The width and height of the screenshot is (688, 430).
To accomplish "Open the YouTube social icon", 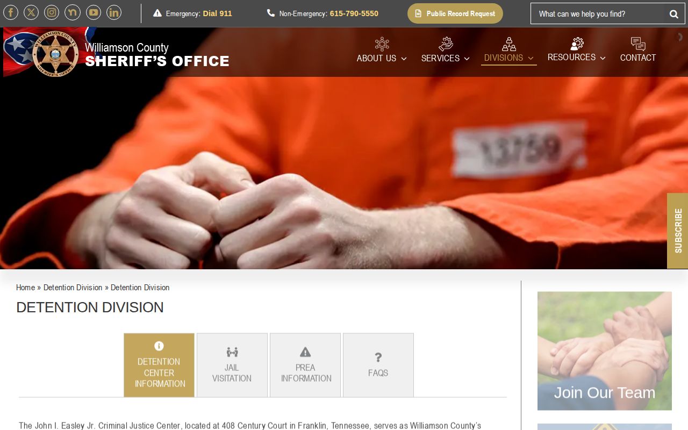I will point(94,12).
